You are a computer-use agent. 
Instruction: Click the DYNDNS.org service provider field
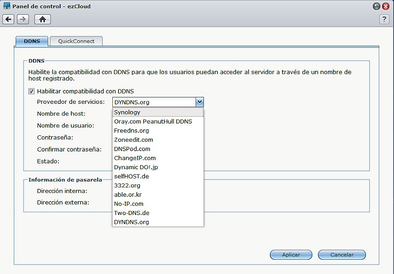(154, 102)
